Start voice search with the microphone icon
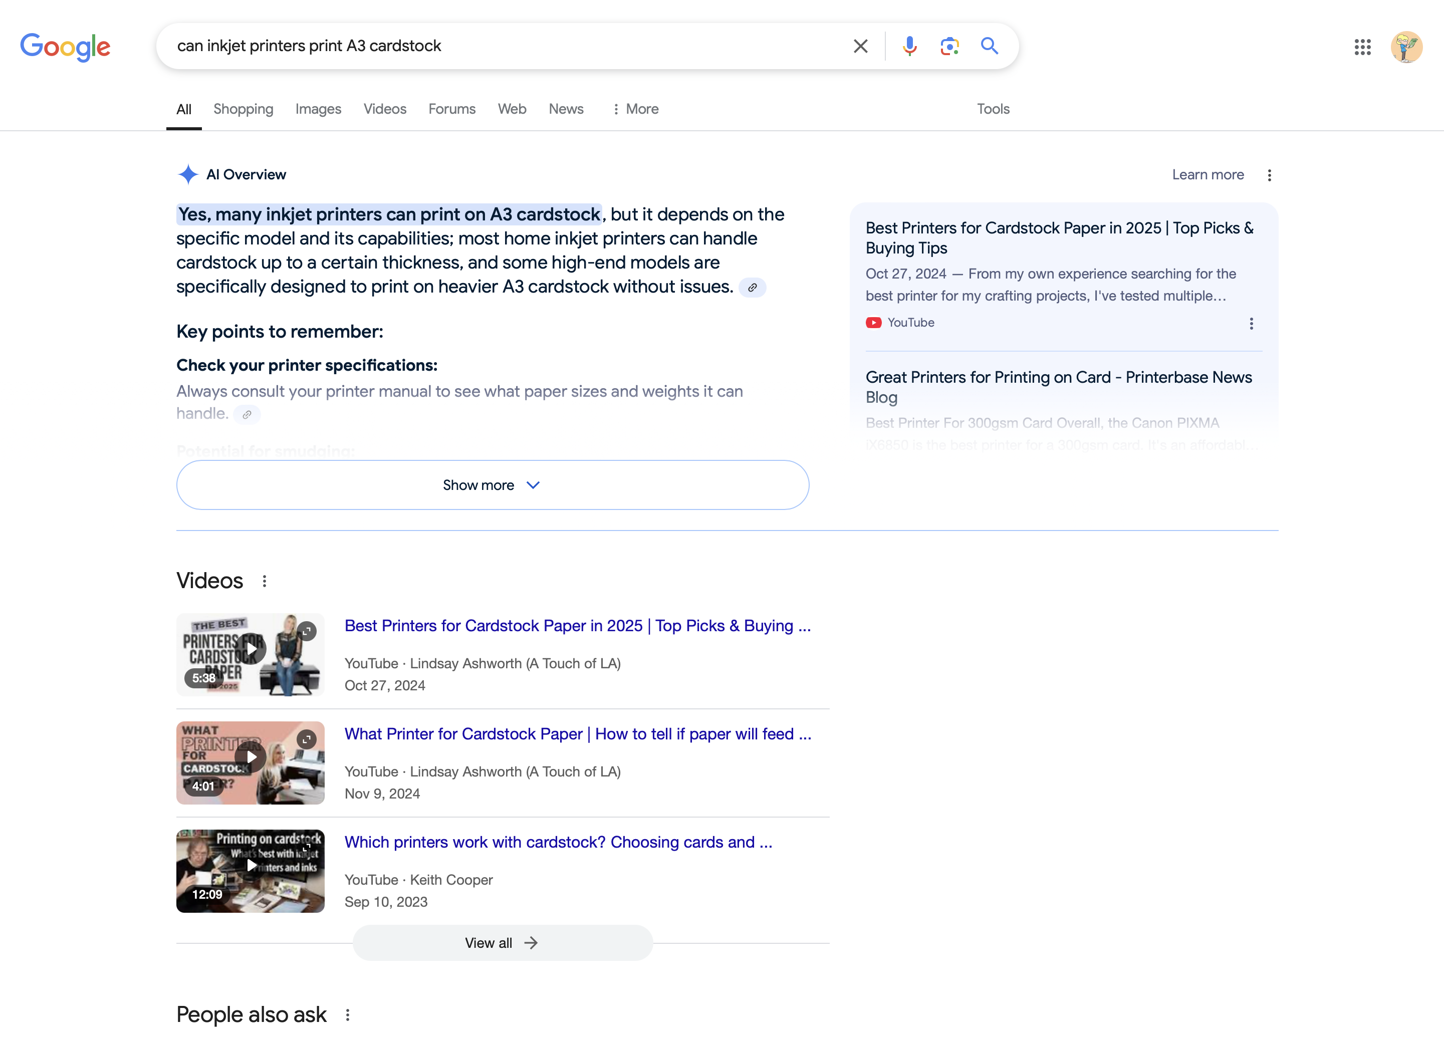Viewport: 1444px width, 1040px height. click(909, 46)
